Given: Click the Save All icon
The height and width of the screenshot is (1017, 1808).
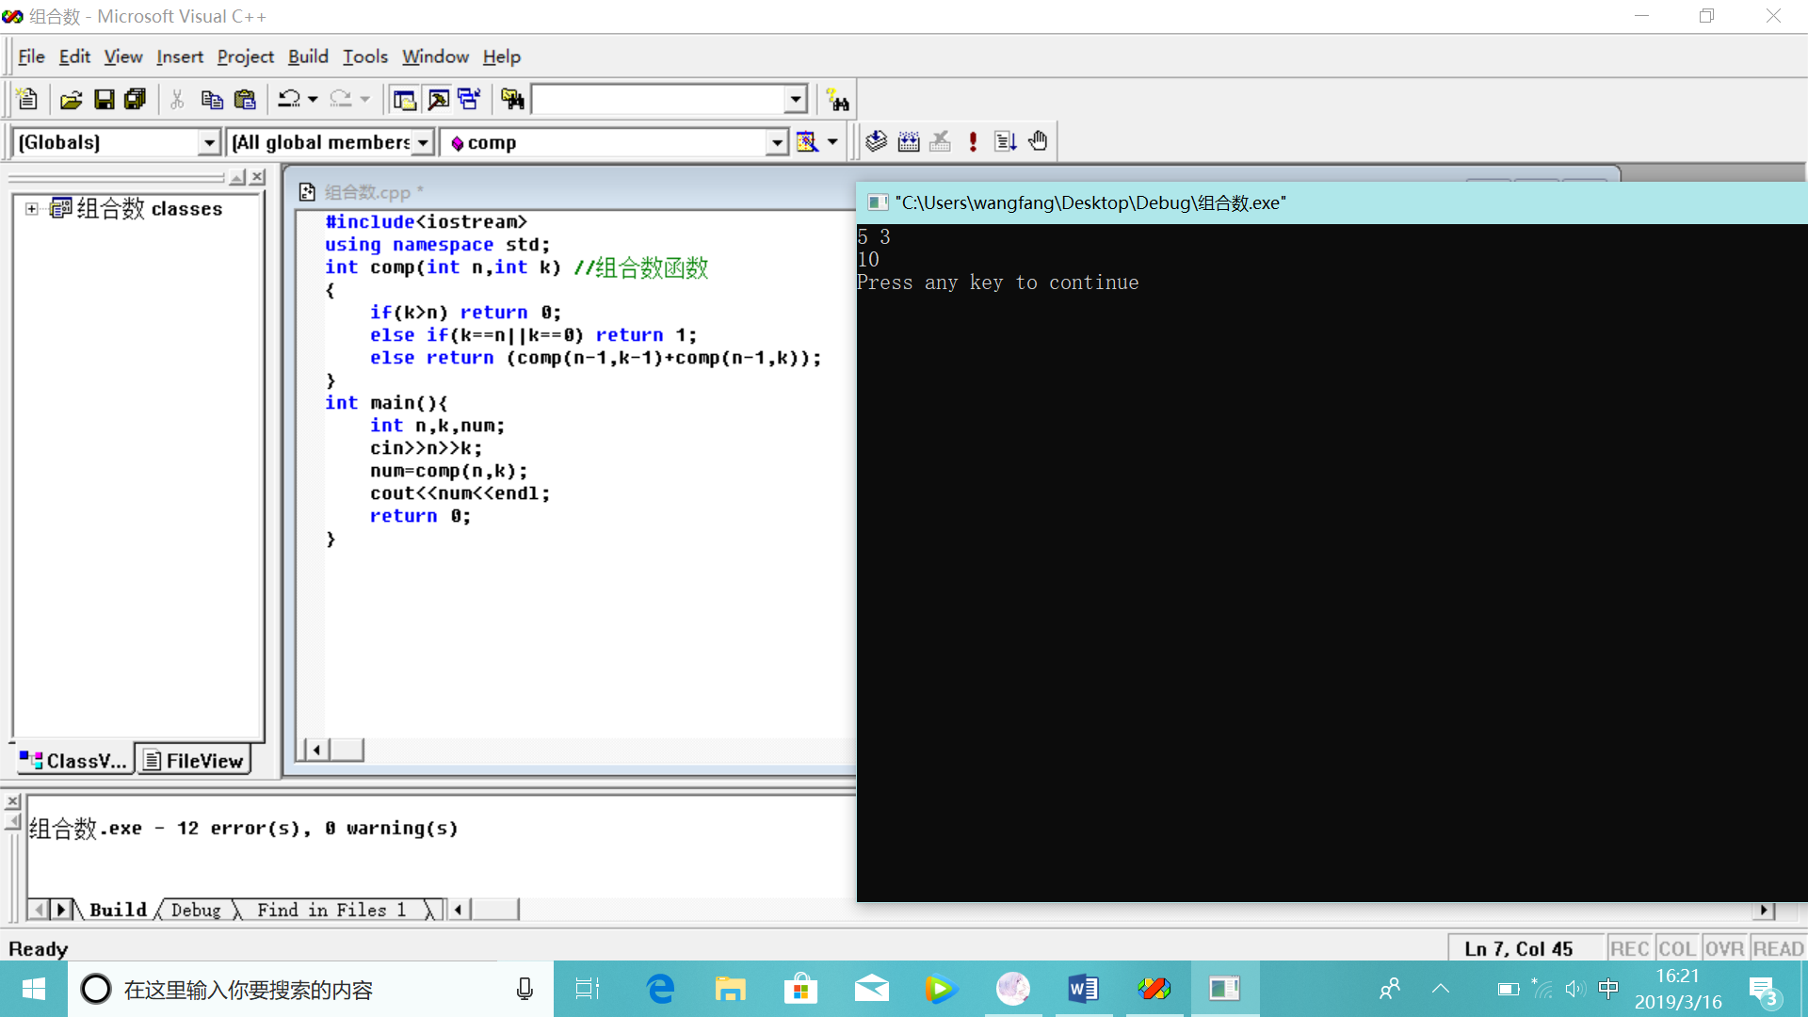Looking at the screenshot, I should tap(136, 99).
